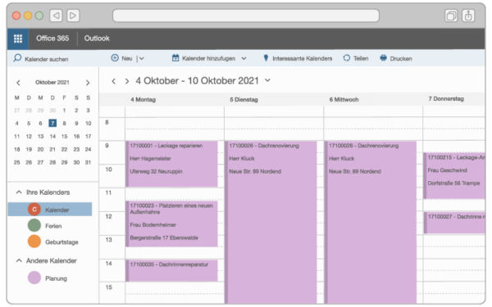Screen dimensions: 492x307
Task: Open Office 365 header link
Action: 52,38
